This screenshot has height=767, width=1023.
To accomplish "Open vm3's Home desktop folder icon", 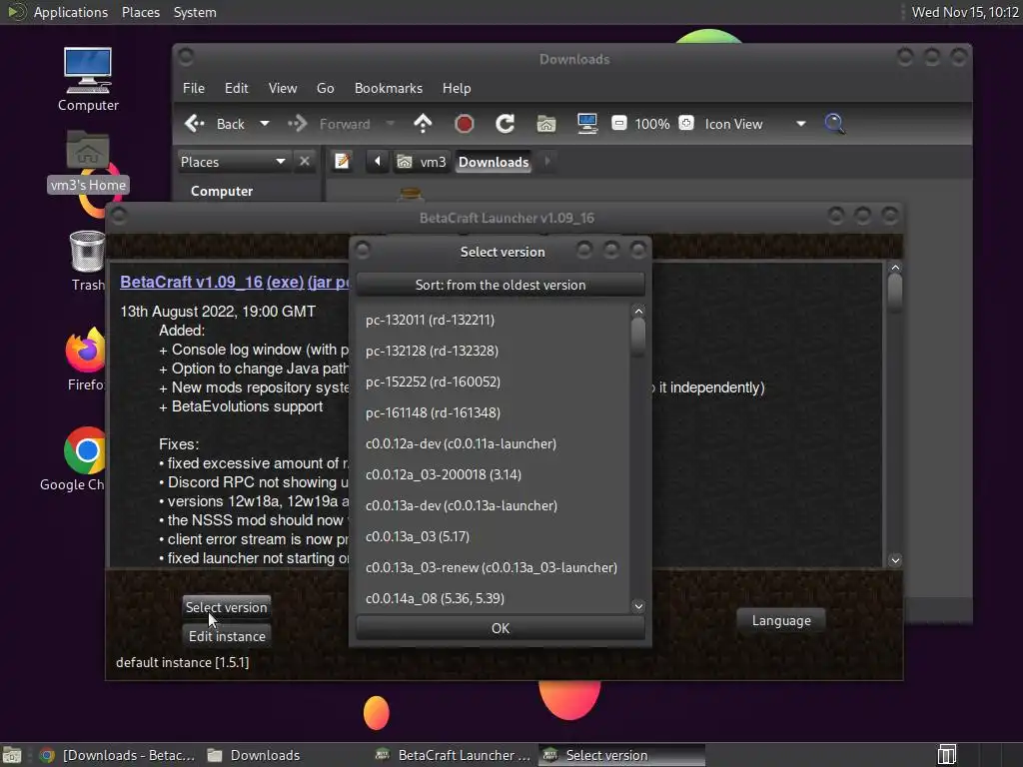I will (88, 162).
